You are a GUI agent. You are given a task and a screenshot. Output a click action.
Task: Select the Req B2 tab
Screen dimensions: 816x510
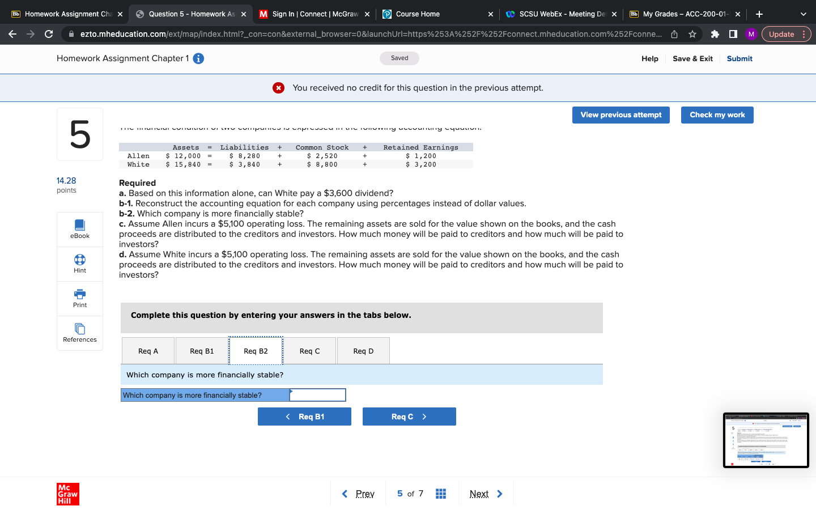click(x=256, y=351)
